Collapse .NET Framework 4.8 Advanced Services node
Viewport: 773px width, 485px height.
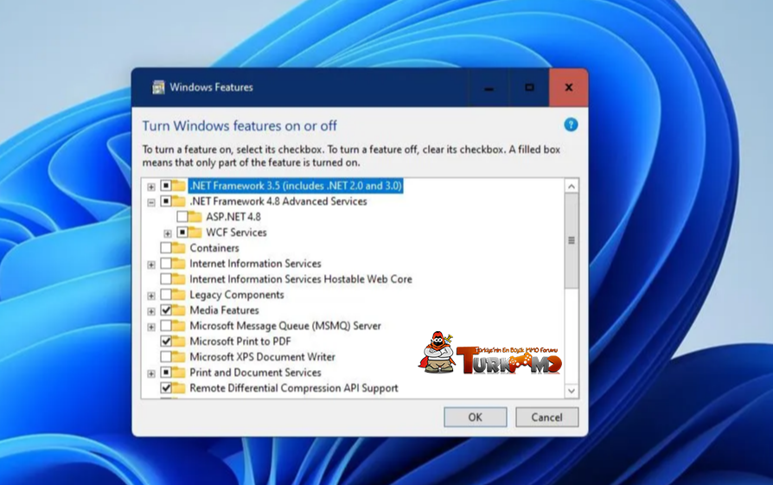coord(151,202)
